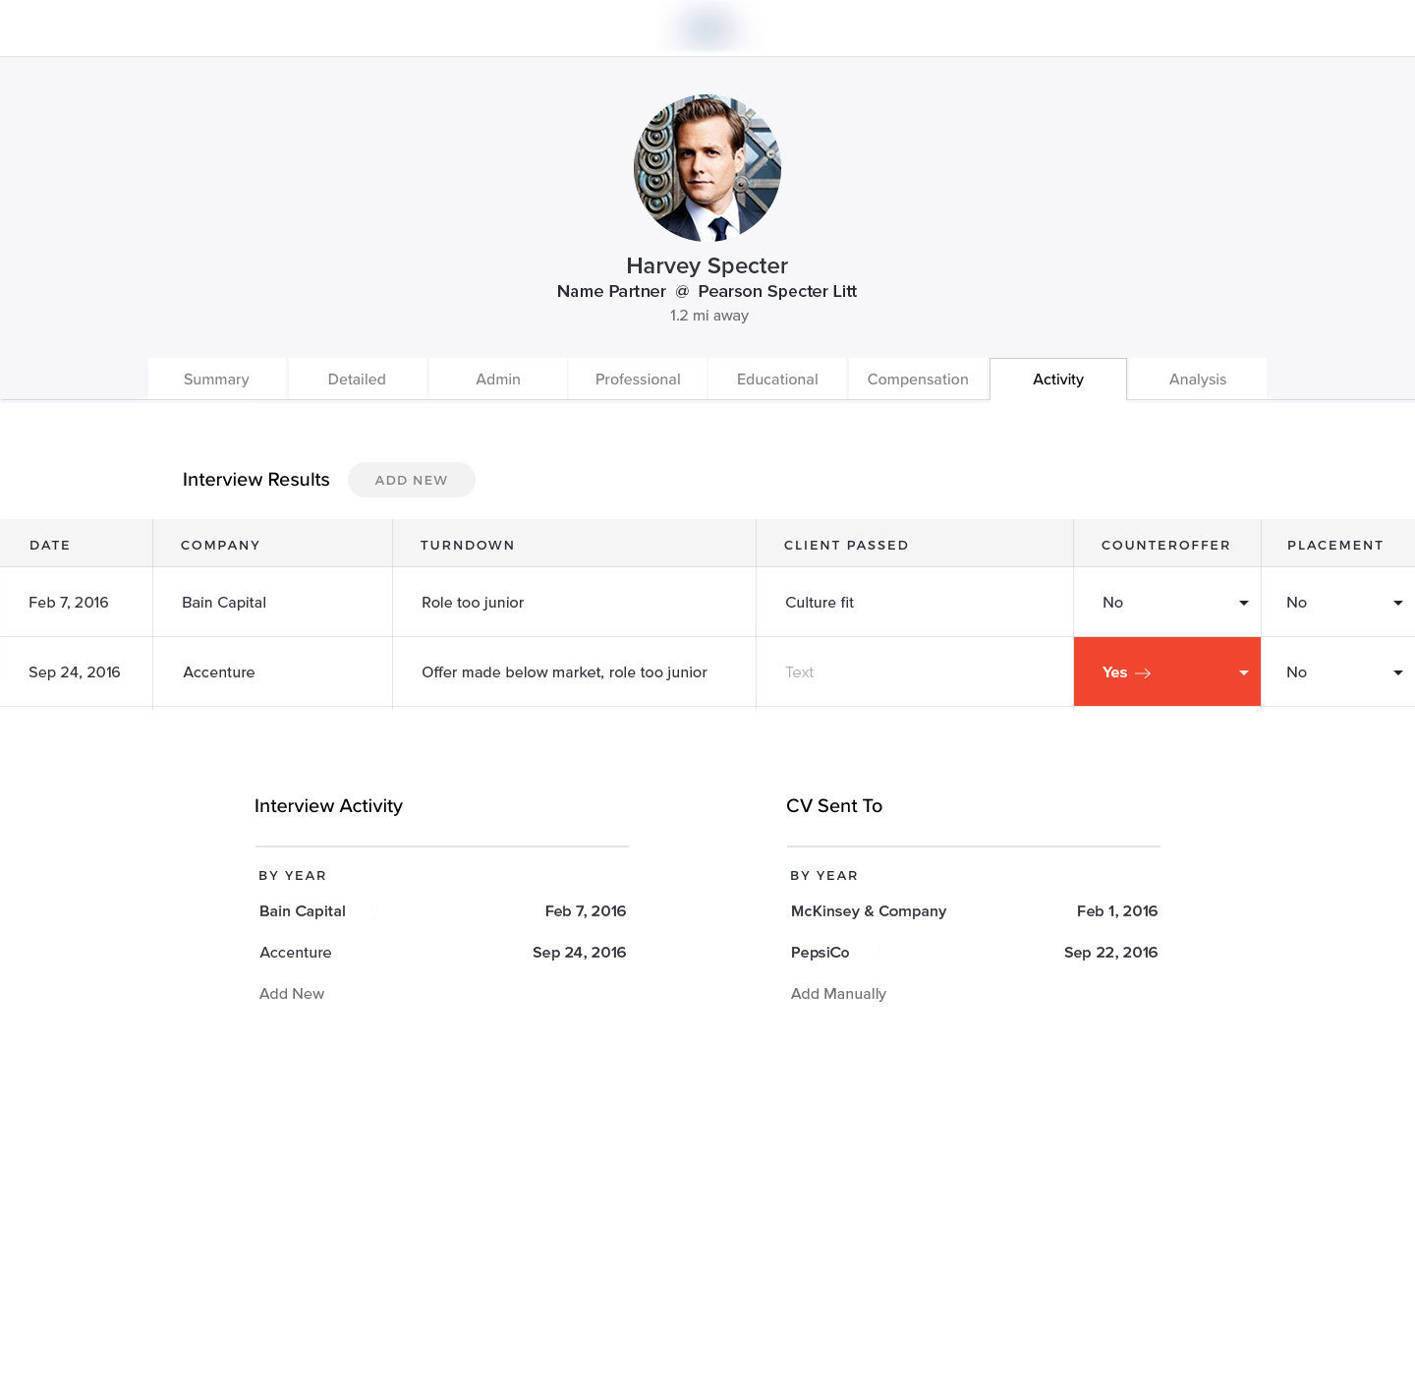The height and width of the screenshot is (1400, 1415).
Task: Click the Harvey Specter name heading
Action: pos(707,266)
